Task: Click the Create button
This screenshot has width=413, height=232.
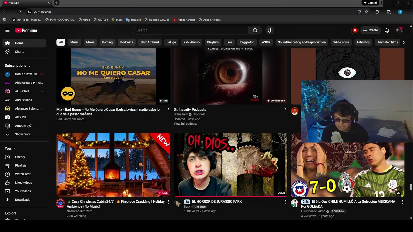Action: 370,30
